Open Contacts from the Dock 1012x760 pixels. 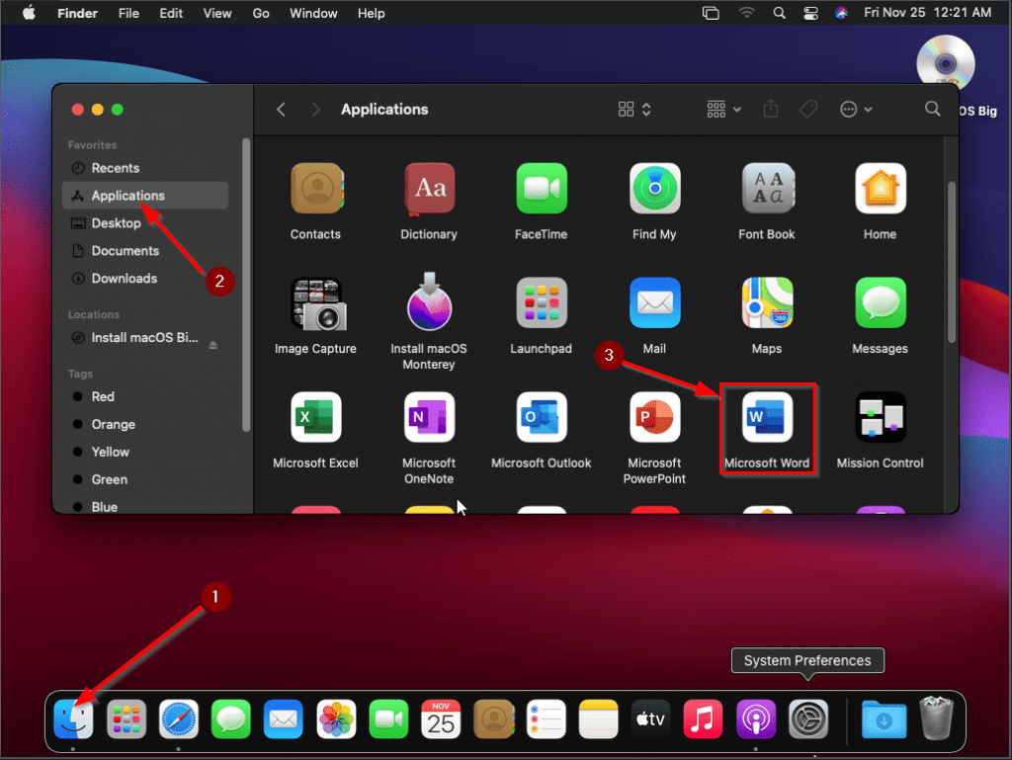(x=494, y=718)
